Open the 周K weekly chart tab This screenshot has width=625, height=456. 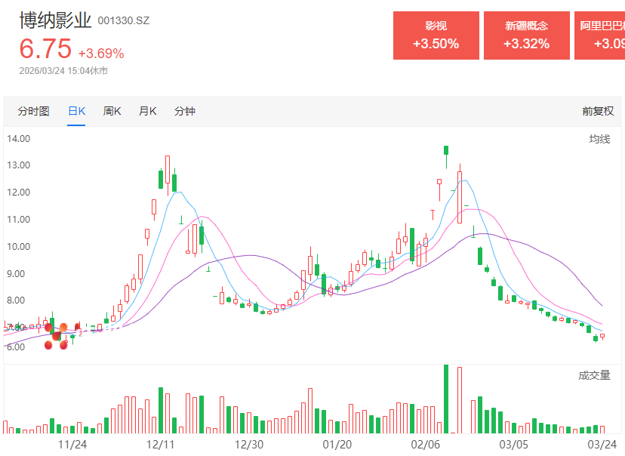(112, 111)
